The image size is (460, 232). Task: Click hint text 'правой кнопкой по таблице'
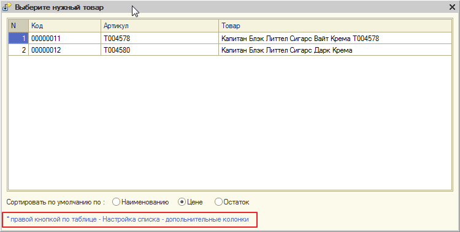tap(54, 219)
